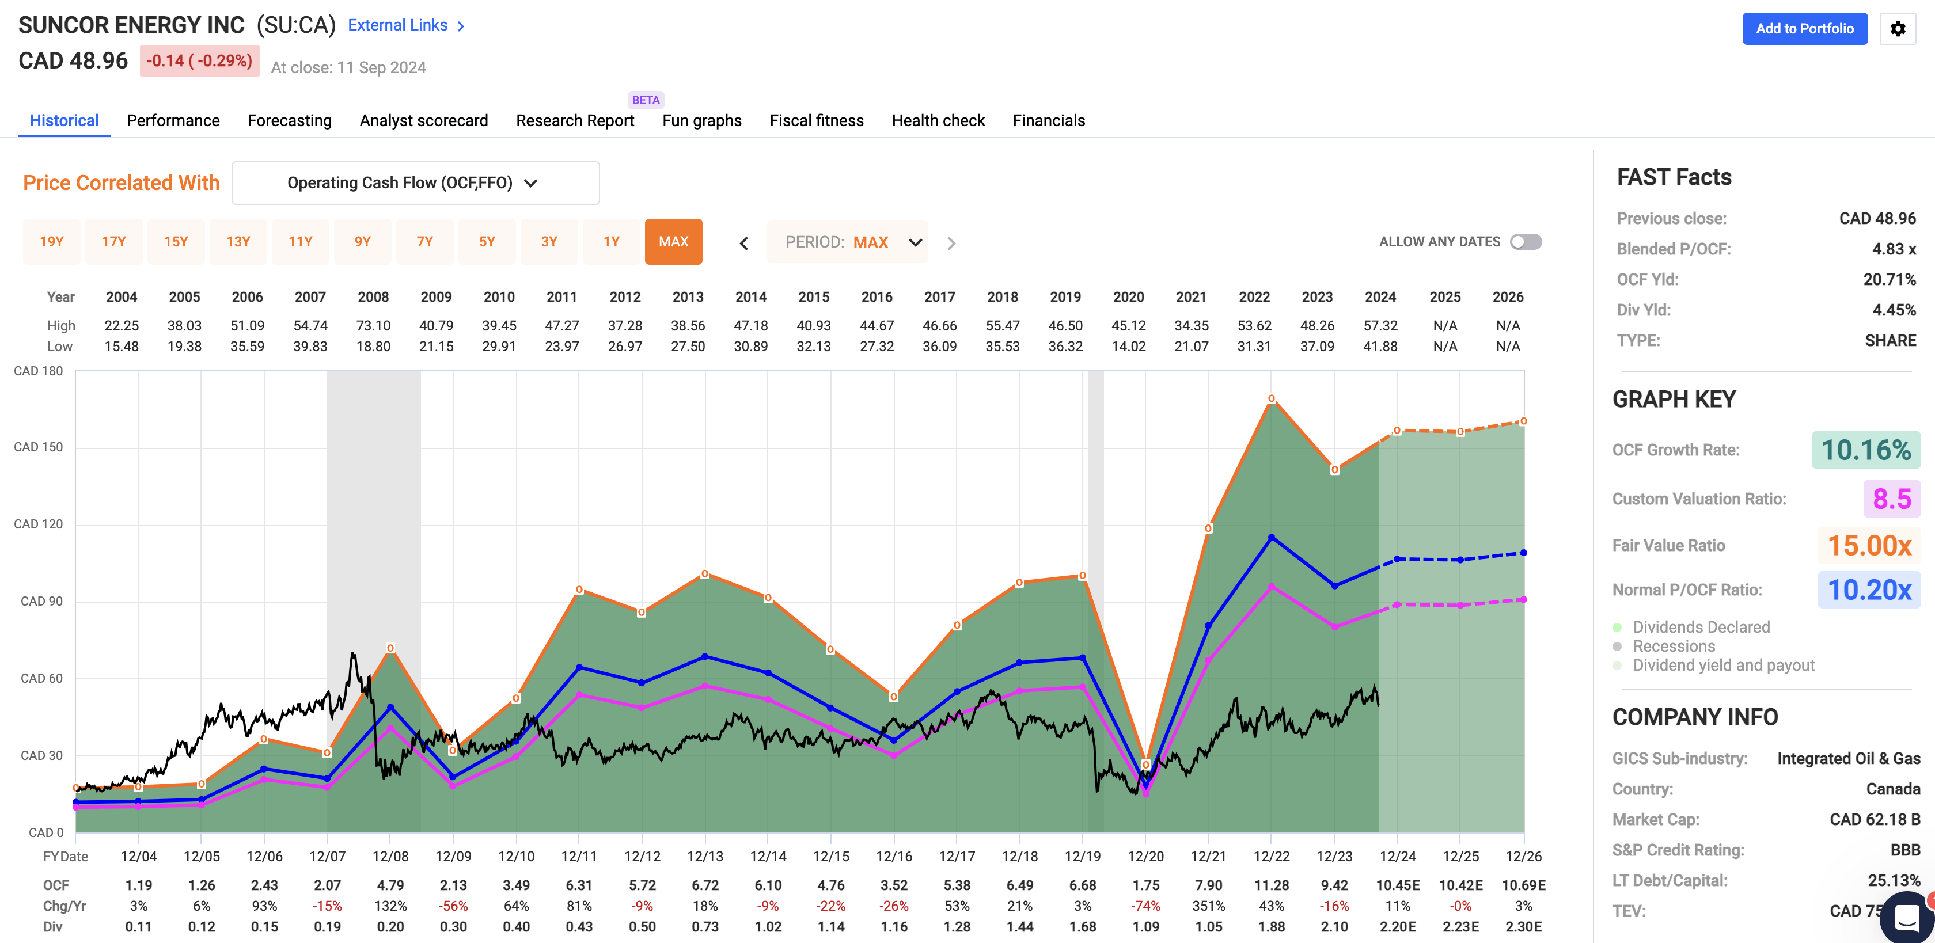Viewport: 1935px width, 943px height.
Task: Click the Add to Portfolio button
Action: (x=1804, y=29)
